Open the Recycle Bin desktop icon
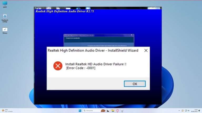Image resolution: width=202 pixels, height=113 pixels. (x=5, y=17)
